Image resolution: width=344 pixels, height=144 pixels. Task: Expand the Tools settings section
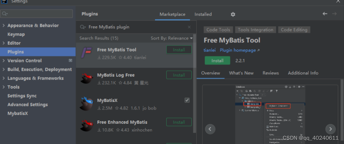[x=4, y=87]
